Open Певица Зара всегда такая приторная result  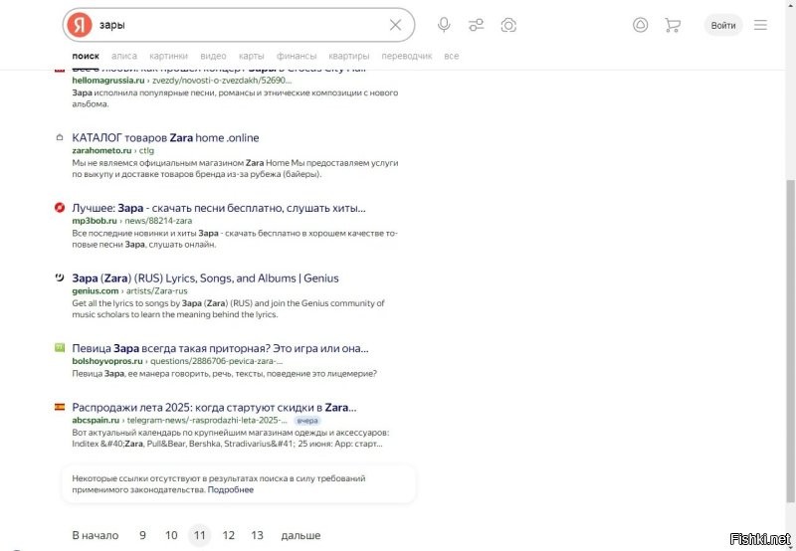click(220, 348)
